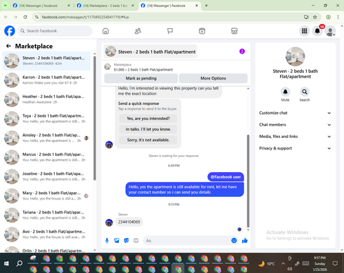Search in conversation magnifier icon
This screenshot has height=273, width=344.
click(305, 92)
